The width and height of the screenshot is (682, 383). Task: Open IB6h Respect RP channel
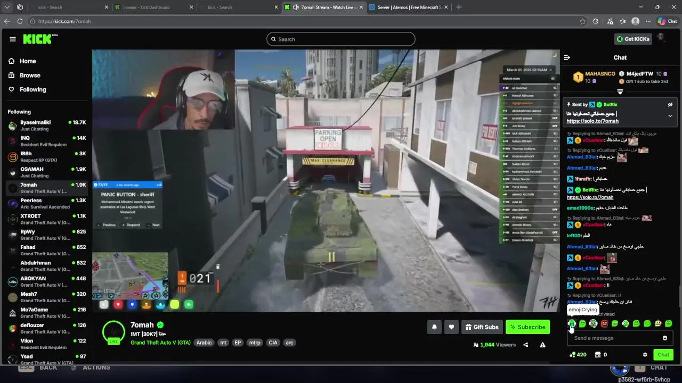(47, 156)
